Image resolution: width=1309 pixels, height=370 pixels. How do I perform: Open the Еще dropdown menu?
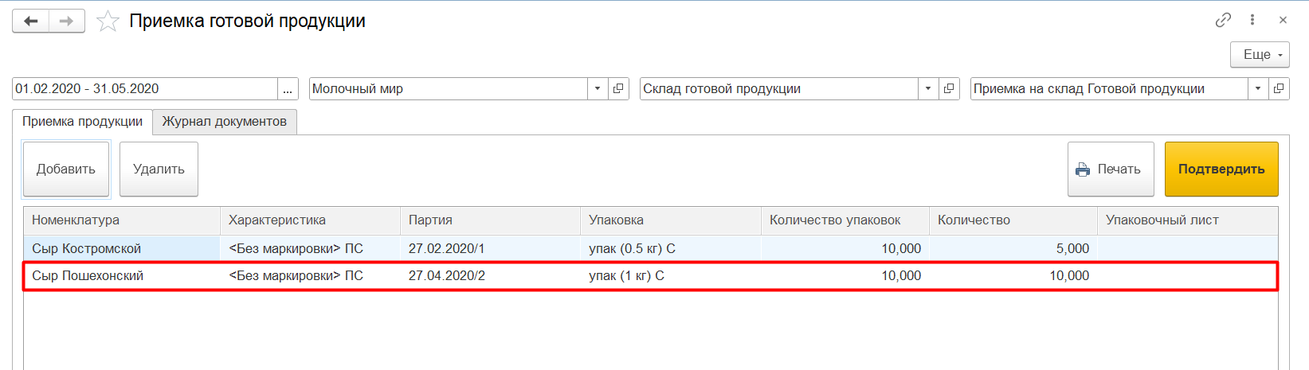click(x=1260, y=55)
